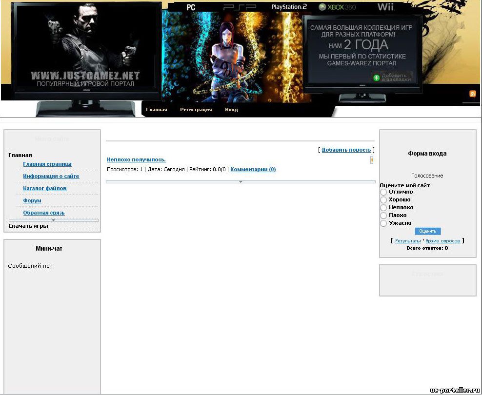This screenshot has height=395, width=482.
Task: Click the justgamez.net monitor banner image
Action: click(86, 51)
